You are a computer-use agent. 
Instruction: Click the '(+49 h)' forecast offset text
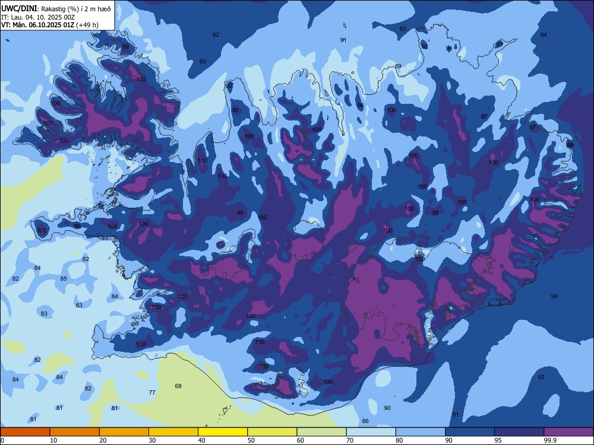87,25
